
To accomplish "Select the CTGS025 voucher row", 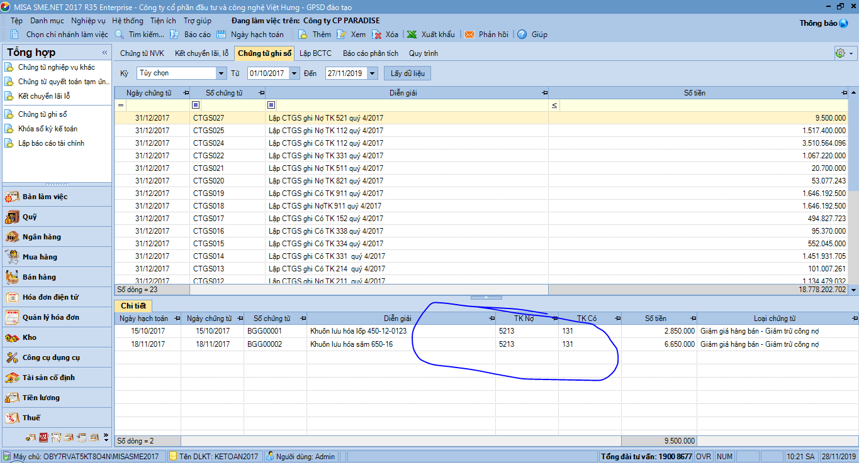I will (x=208, y=131).
